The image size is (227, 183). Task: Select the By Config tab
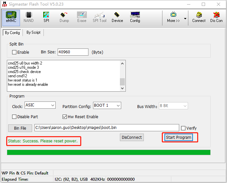pos(12,33)
